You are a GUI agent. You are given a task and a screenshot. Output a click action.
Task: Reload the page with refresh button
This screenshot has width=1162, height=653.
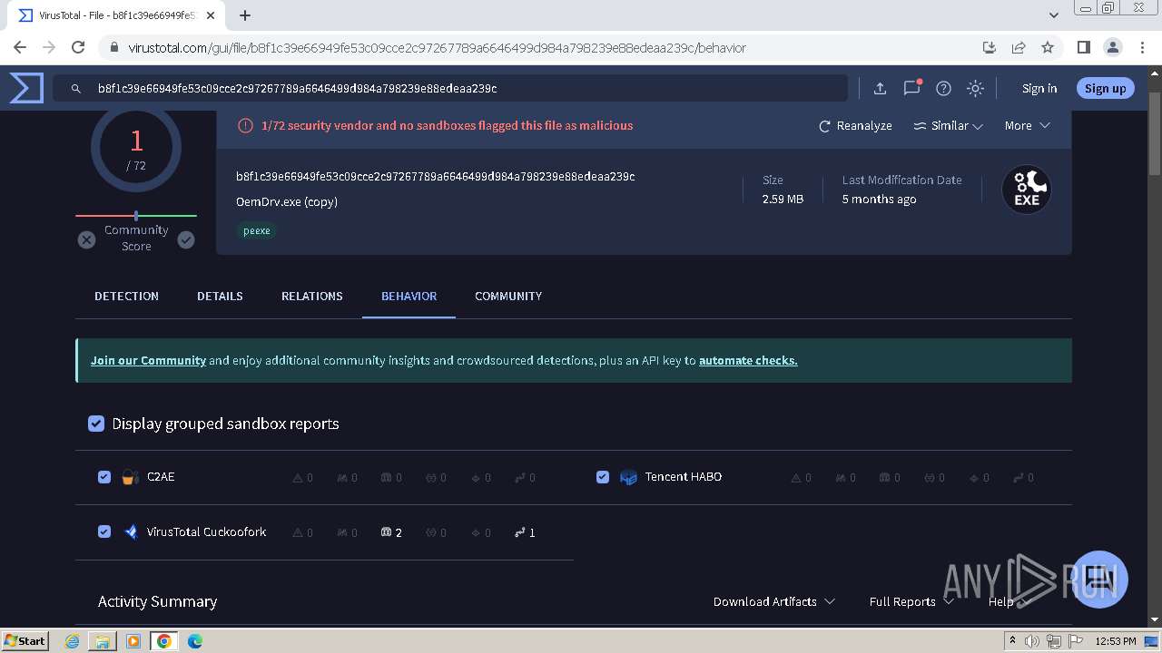[x=78, y=47]
